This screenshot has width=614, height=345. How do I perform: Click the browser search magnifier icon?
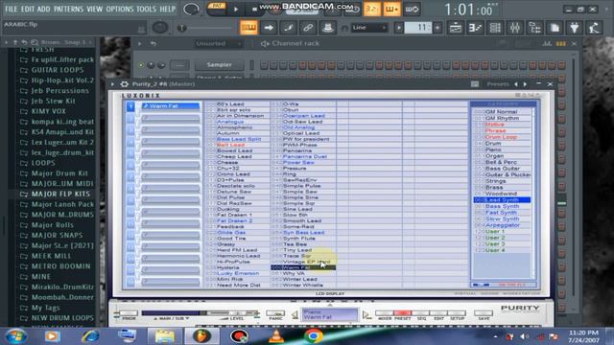(x=35, y=42)
